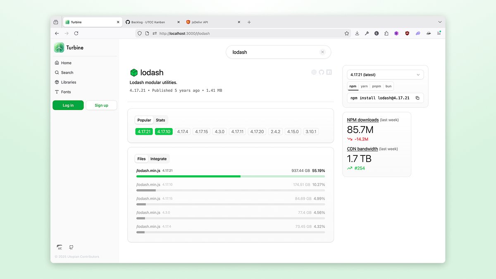
Task: Click the 10.27% usage bar for 4.17.10
Action: pyautogui.click(x=231, y=191)
